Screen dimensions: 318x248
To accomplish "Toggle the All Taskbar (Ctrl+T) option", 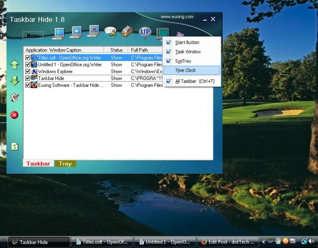I will [x=192, y=81].
